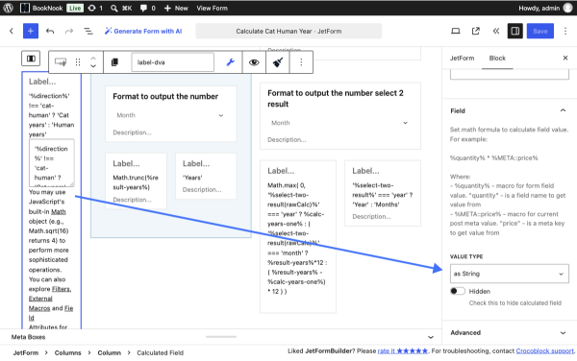Open form preview in new tab
577x361 pixels.
(476, 31)
